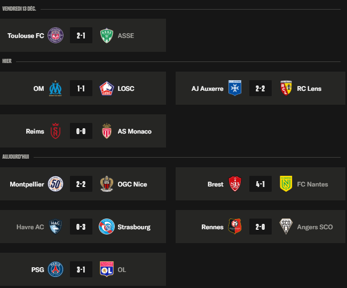Click the FC Nantes yellow logo
The image size is (347, 288).
(x=286, y=184)
